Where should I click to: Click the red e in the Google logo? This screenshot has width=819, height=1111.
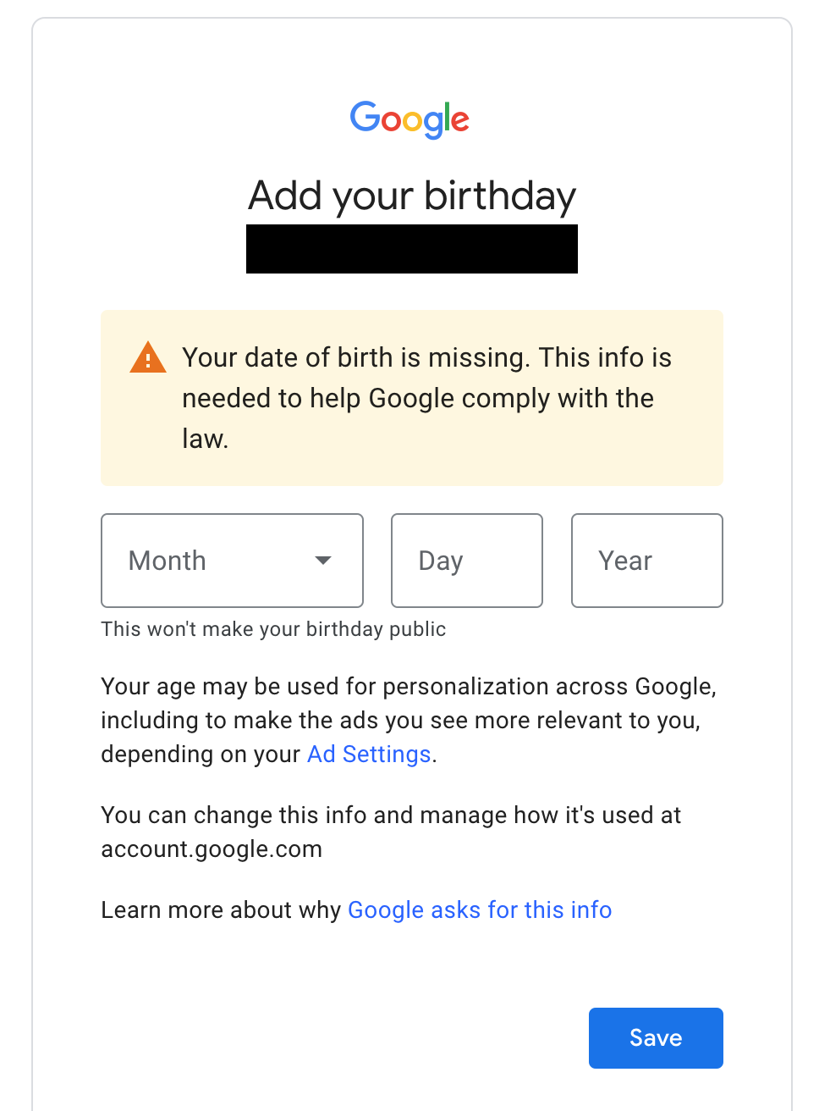pyautogui.click(x=460, y=123)
